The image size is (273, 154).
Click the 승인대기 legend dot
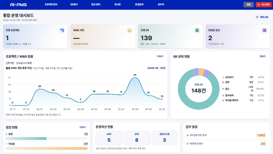223,77
